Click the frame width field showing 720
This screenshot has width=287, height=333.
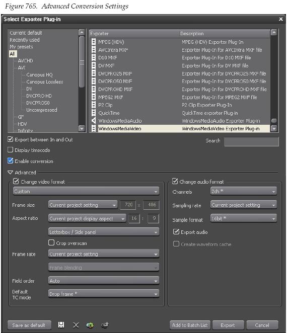click(129, 205)
